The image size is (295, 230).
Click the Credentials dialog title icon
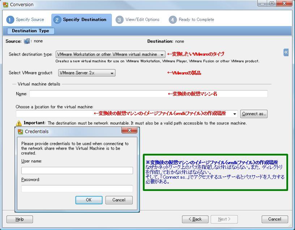coord(20,132)
